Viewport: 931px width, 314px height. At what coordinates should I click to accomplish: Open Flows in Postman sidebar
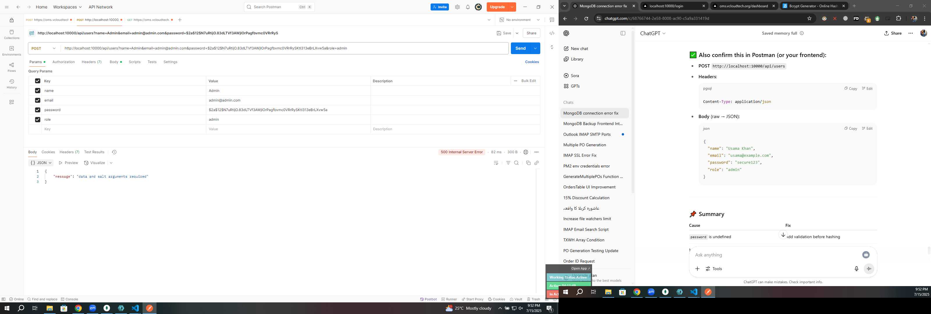[x=12, y=67]
